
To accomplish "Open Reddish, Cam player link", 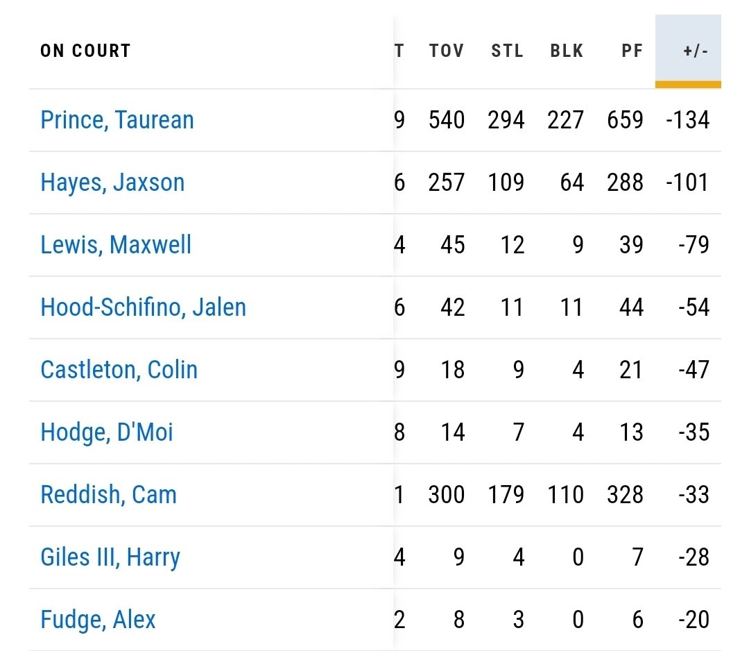I will click(108, 495).
